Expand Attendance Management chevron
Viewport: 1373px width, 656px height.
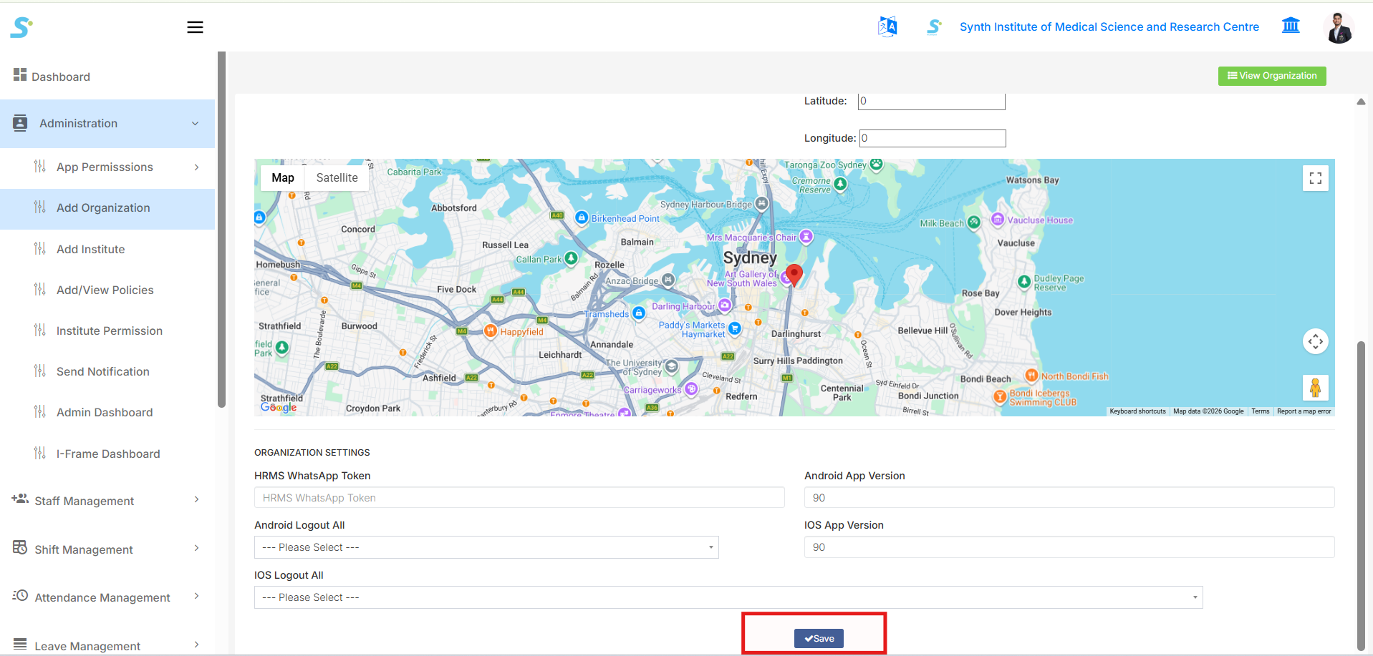point(196,596)
